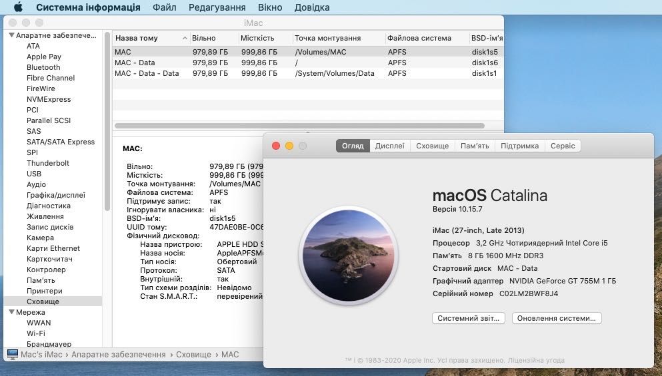Image resolution: width=662 pixels, height=376 pixels.
Task: Select Аудіо in the sidebar
Action: click(36, 184)
